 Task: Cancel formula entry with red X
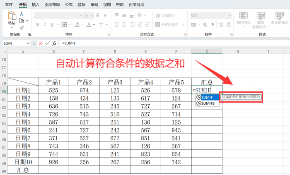coord(41,43)
